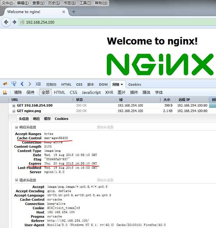
Task: Click the address bar with 192.168.254.100
Action: pos(116,22)
